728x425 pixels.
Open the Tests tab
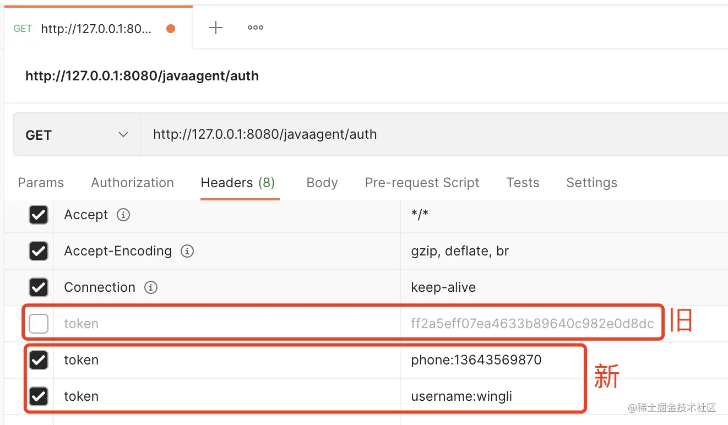coord(523,183)
